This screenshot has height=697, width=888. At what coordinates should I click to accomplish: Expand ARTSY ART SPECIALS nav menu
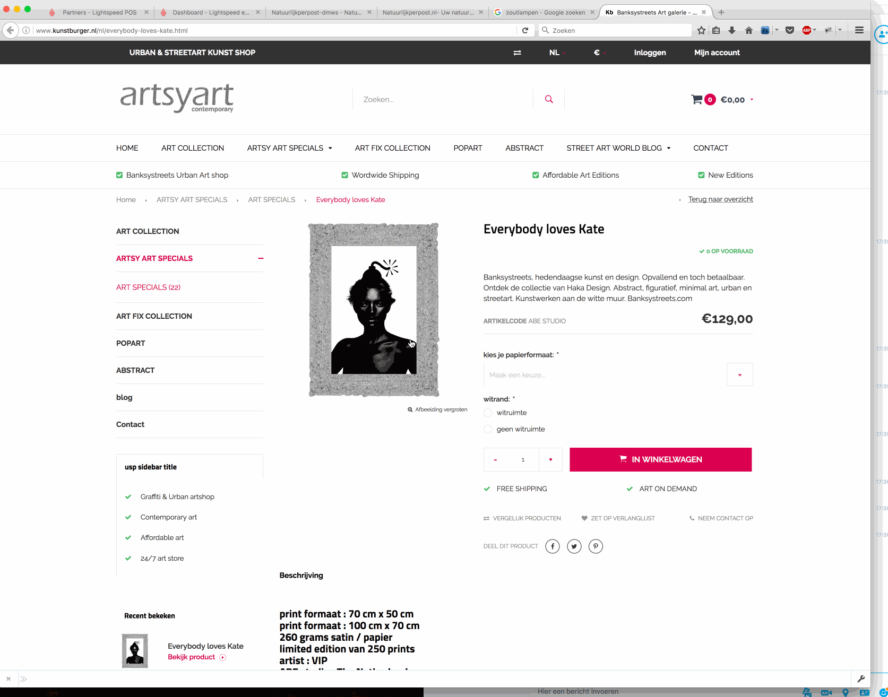click(x=289, y=148)
